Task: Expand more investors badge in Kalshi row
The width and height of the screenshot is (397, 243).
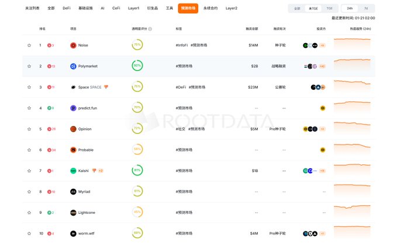Action: tap(322, 171)
